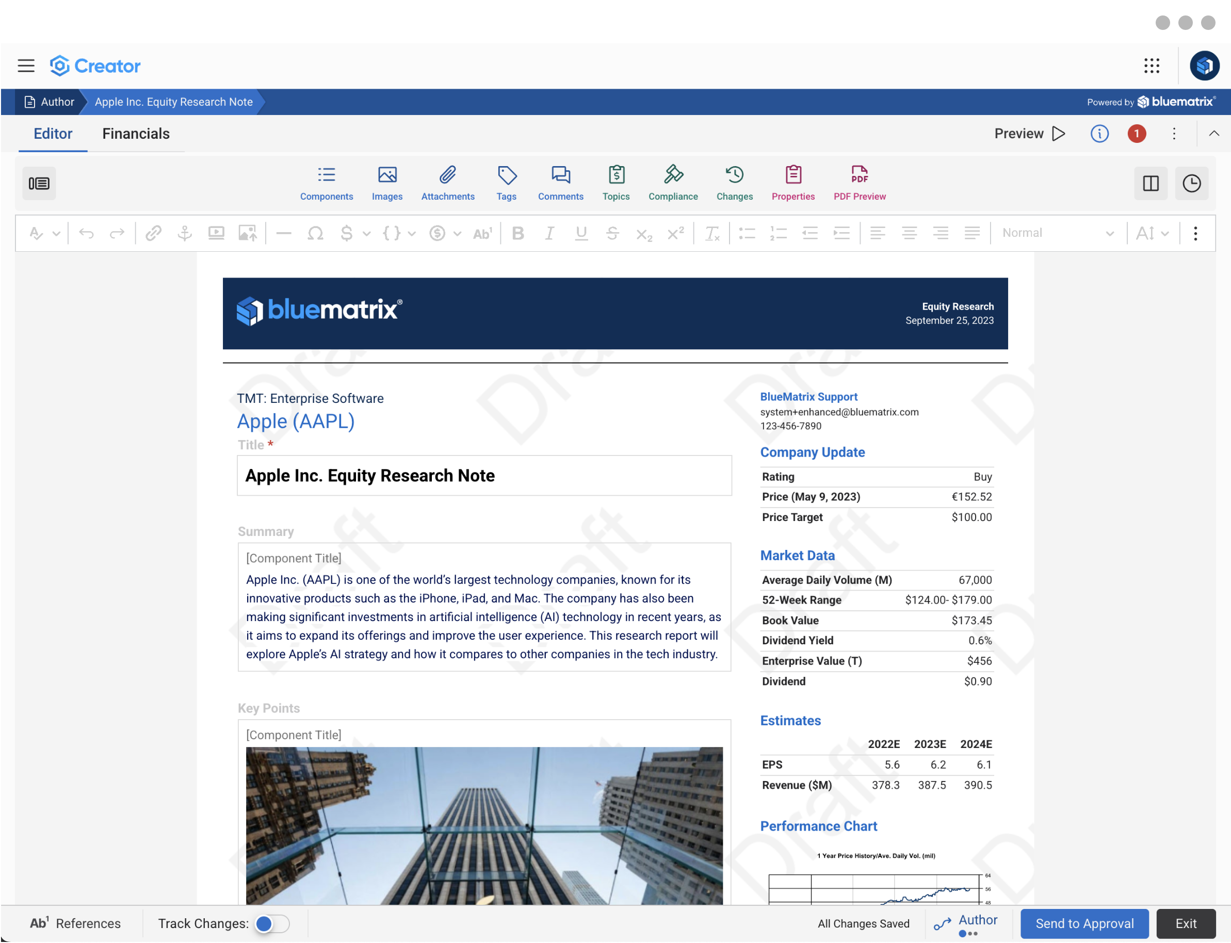Screen dimensions: 1231x943
Task: Open the Attachments panel
Action: tap(447, 184)
